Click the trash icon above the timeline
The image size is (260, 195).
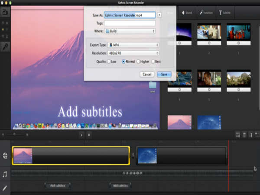coord(244,135)
